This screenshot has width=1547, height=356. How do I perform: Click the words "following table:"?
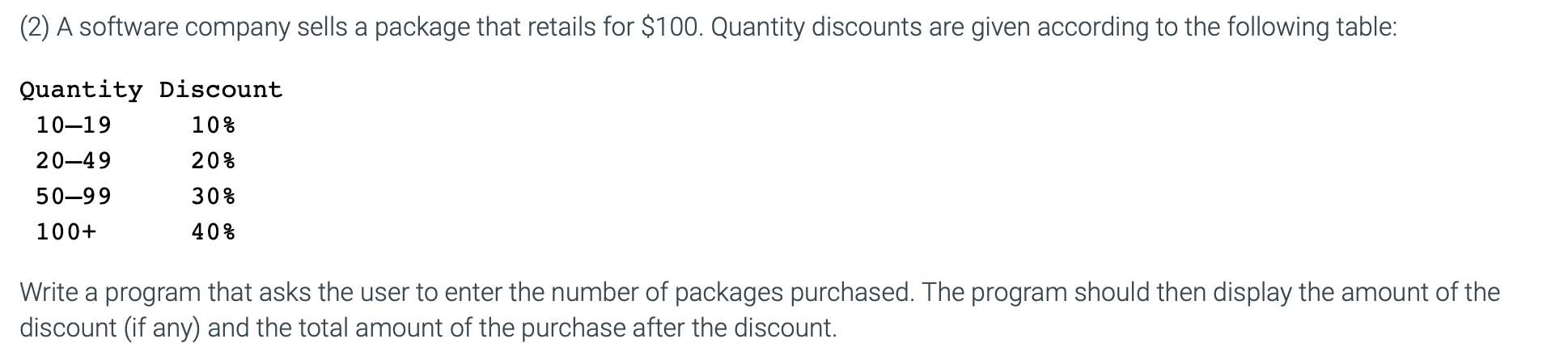click(x=1312, y=28)
